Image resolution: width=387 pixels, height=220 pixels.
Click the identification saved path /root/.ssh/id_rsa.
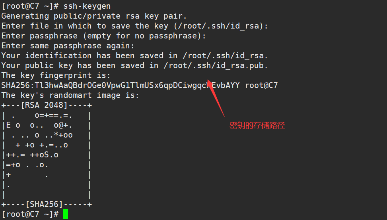tap(225, 56)
